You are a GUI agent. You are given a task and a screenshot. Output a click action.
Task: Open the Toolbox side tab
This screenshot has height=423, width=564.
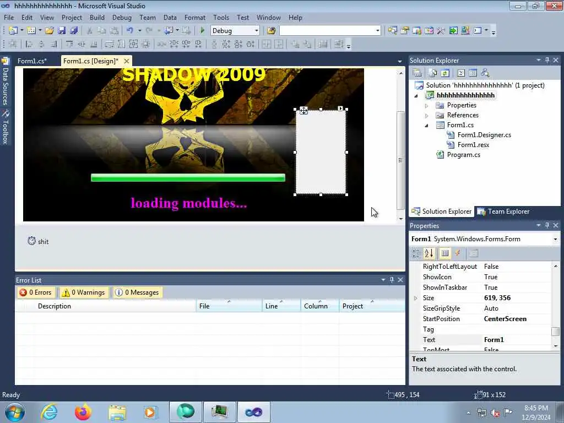pos(6,127)
